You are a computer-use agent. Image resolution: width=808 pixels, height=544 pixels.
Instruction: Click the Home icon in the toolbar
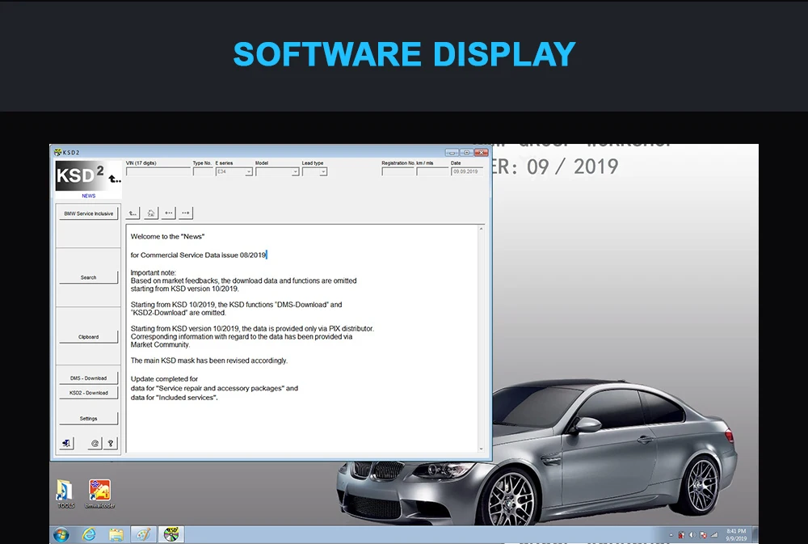151,213
